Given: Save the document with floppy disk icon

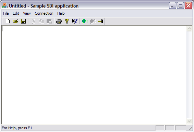Looking at the screenshot, I should [23, 21].
